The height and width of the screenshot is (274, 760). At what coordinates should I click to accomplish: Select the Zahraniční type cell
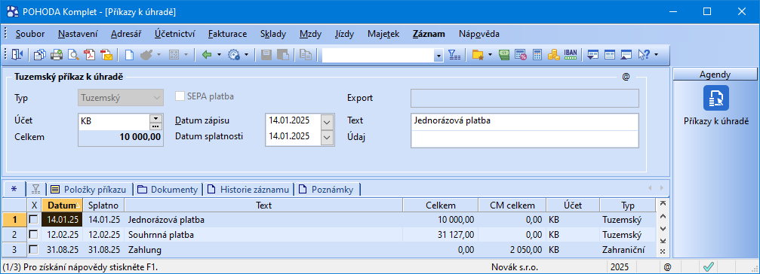point(628,250)
